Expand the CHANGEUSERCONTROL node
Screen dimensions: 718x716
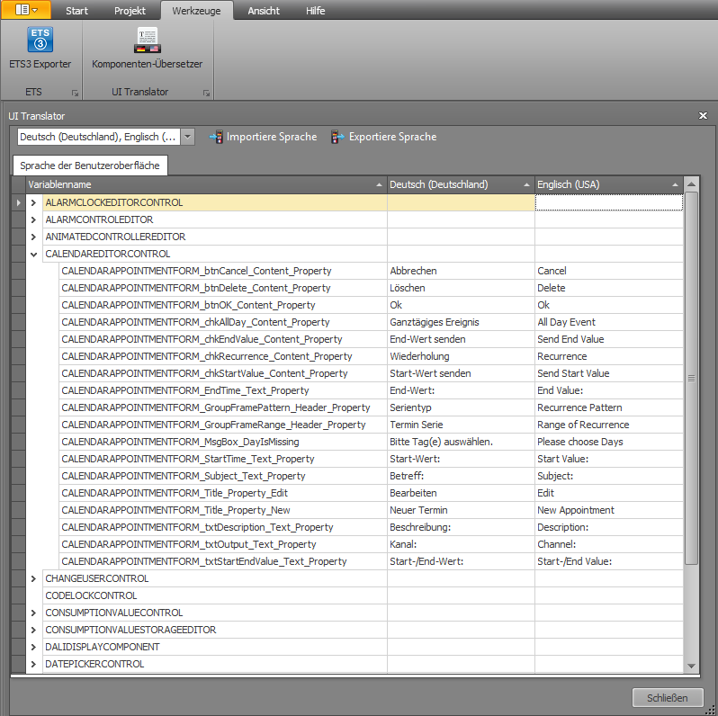click(x=33, y=578)
